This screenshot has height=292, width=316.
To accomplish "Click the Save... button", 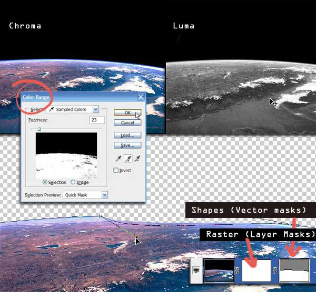I will 127,145.
